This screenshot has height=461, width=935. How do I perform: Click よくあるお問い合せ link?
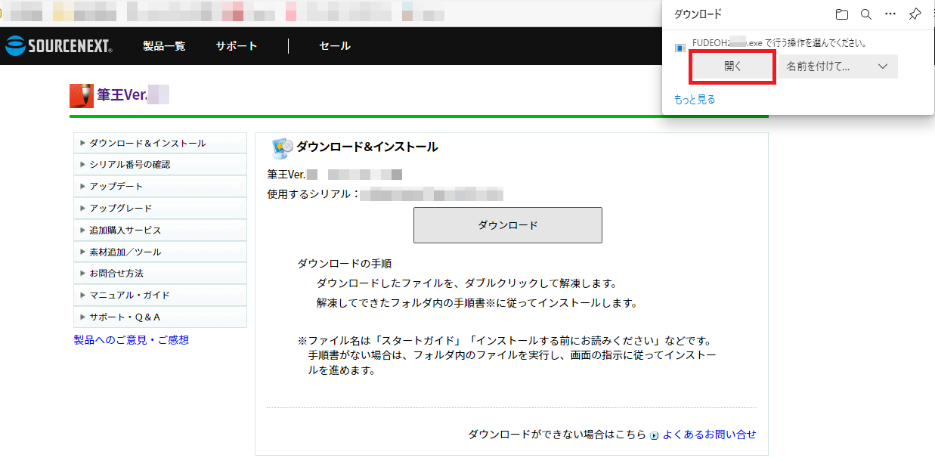point(710,435)
